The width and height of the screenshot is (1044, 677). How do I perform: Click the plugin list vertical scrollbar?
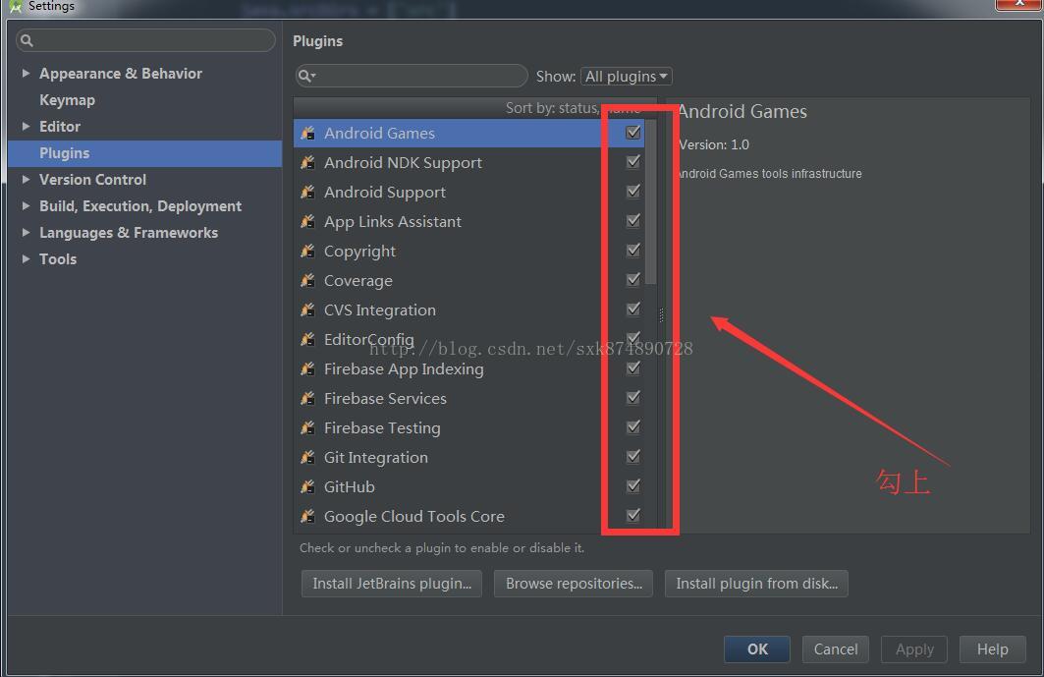tap(650, 202)
